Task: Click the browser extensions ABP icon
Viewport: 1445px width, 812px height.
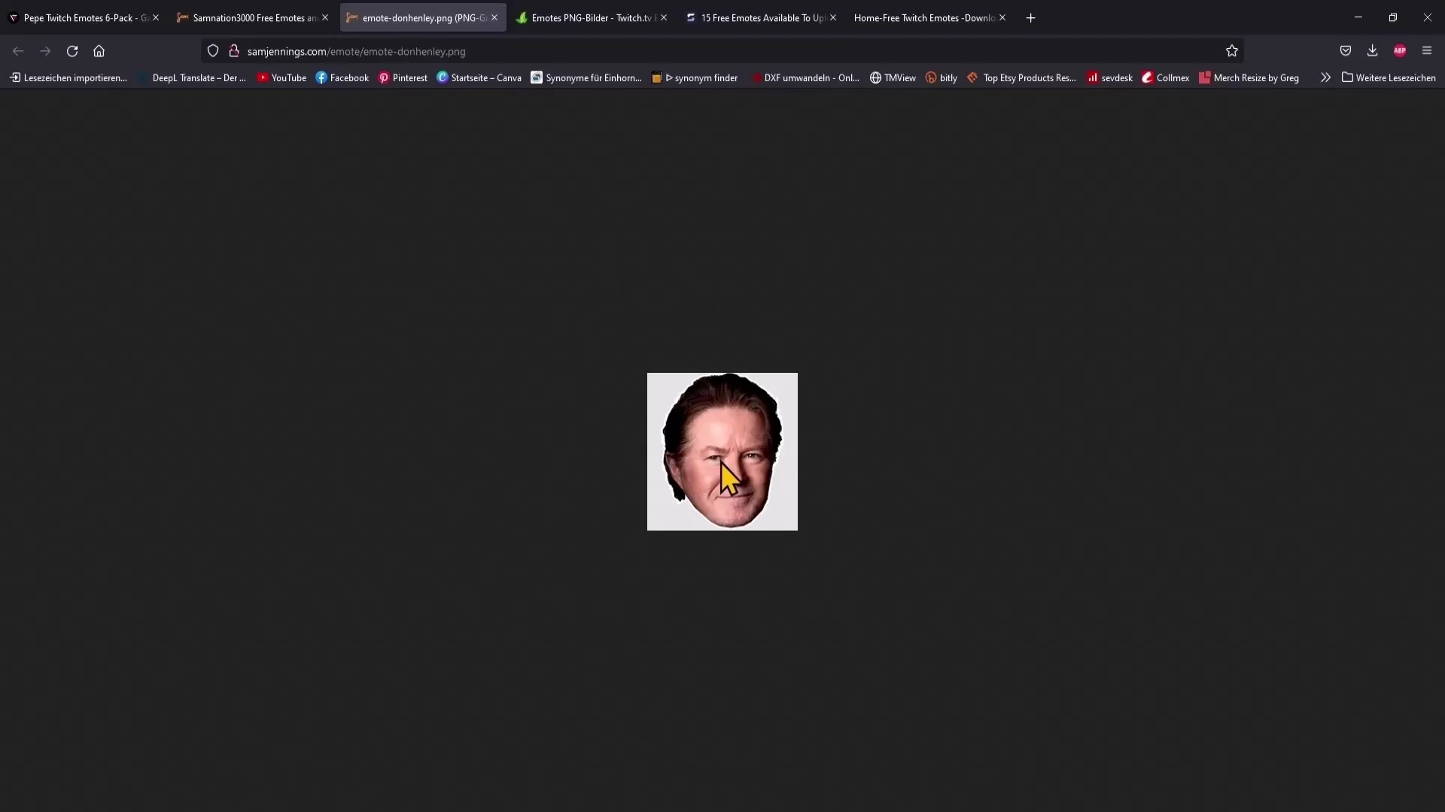Action: click(1401, 50)
